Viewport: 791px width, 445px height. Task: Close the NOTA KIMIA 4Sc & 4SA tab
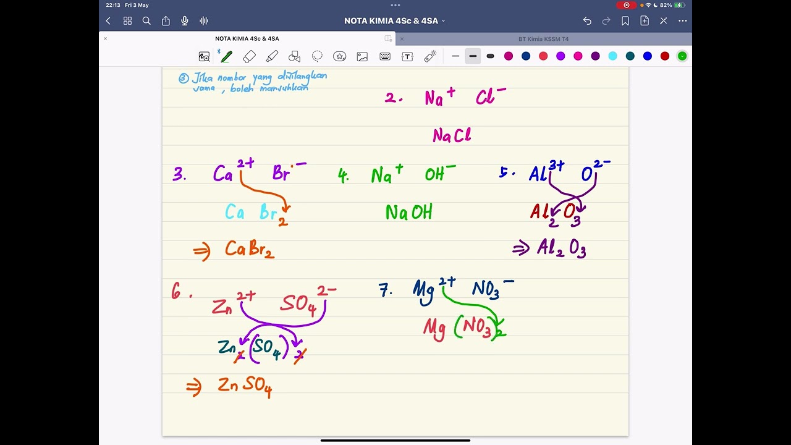click(x=105, y=39)
